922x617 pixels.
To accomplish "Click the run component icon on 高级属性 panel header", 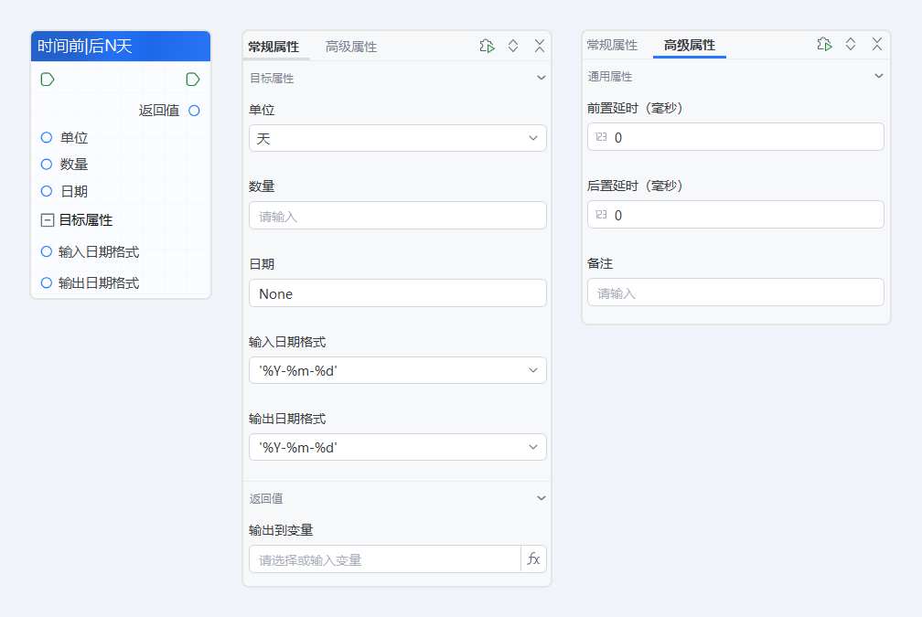I will pos(824,44).
